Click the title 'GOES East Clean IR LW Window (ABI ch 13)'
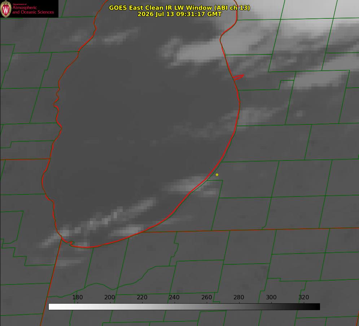 tap(180, 8)
